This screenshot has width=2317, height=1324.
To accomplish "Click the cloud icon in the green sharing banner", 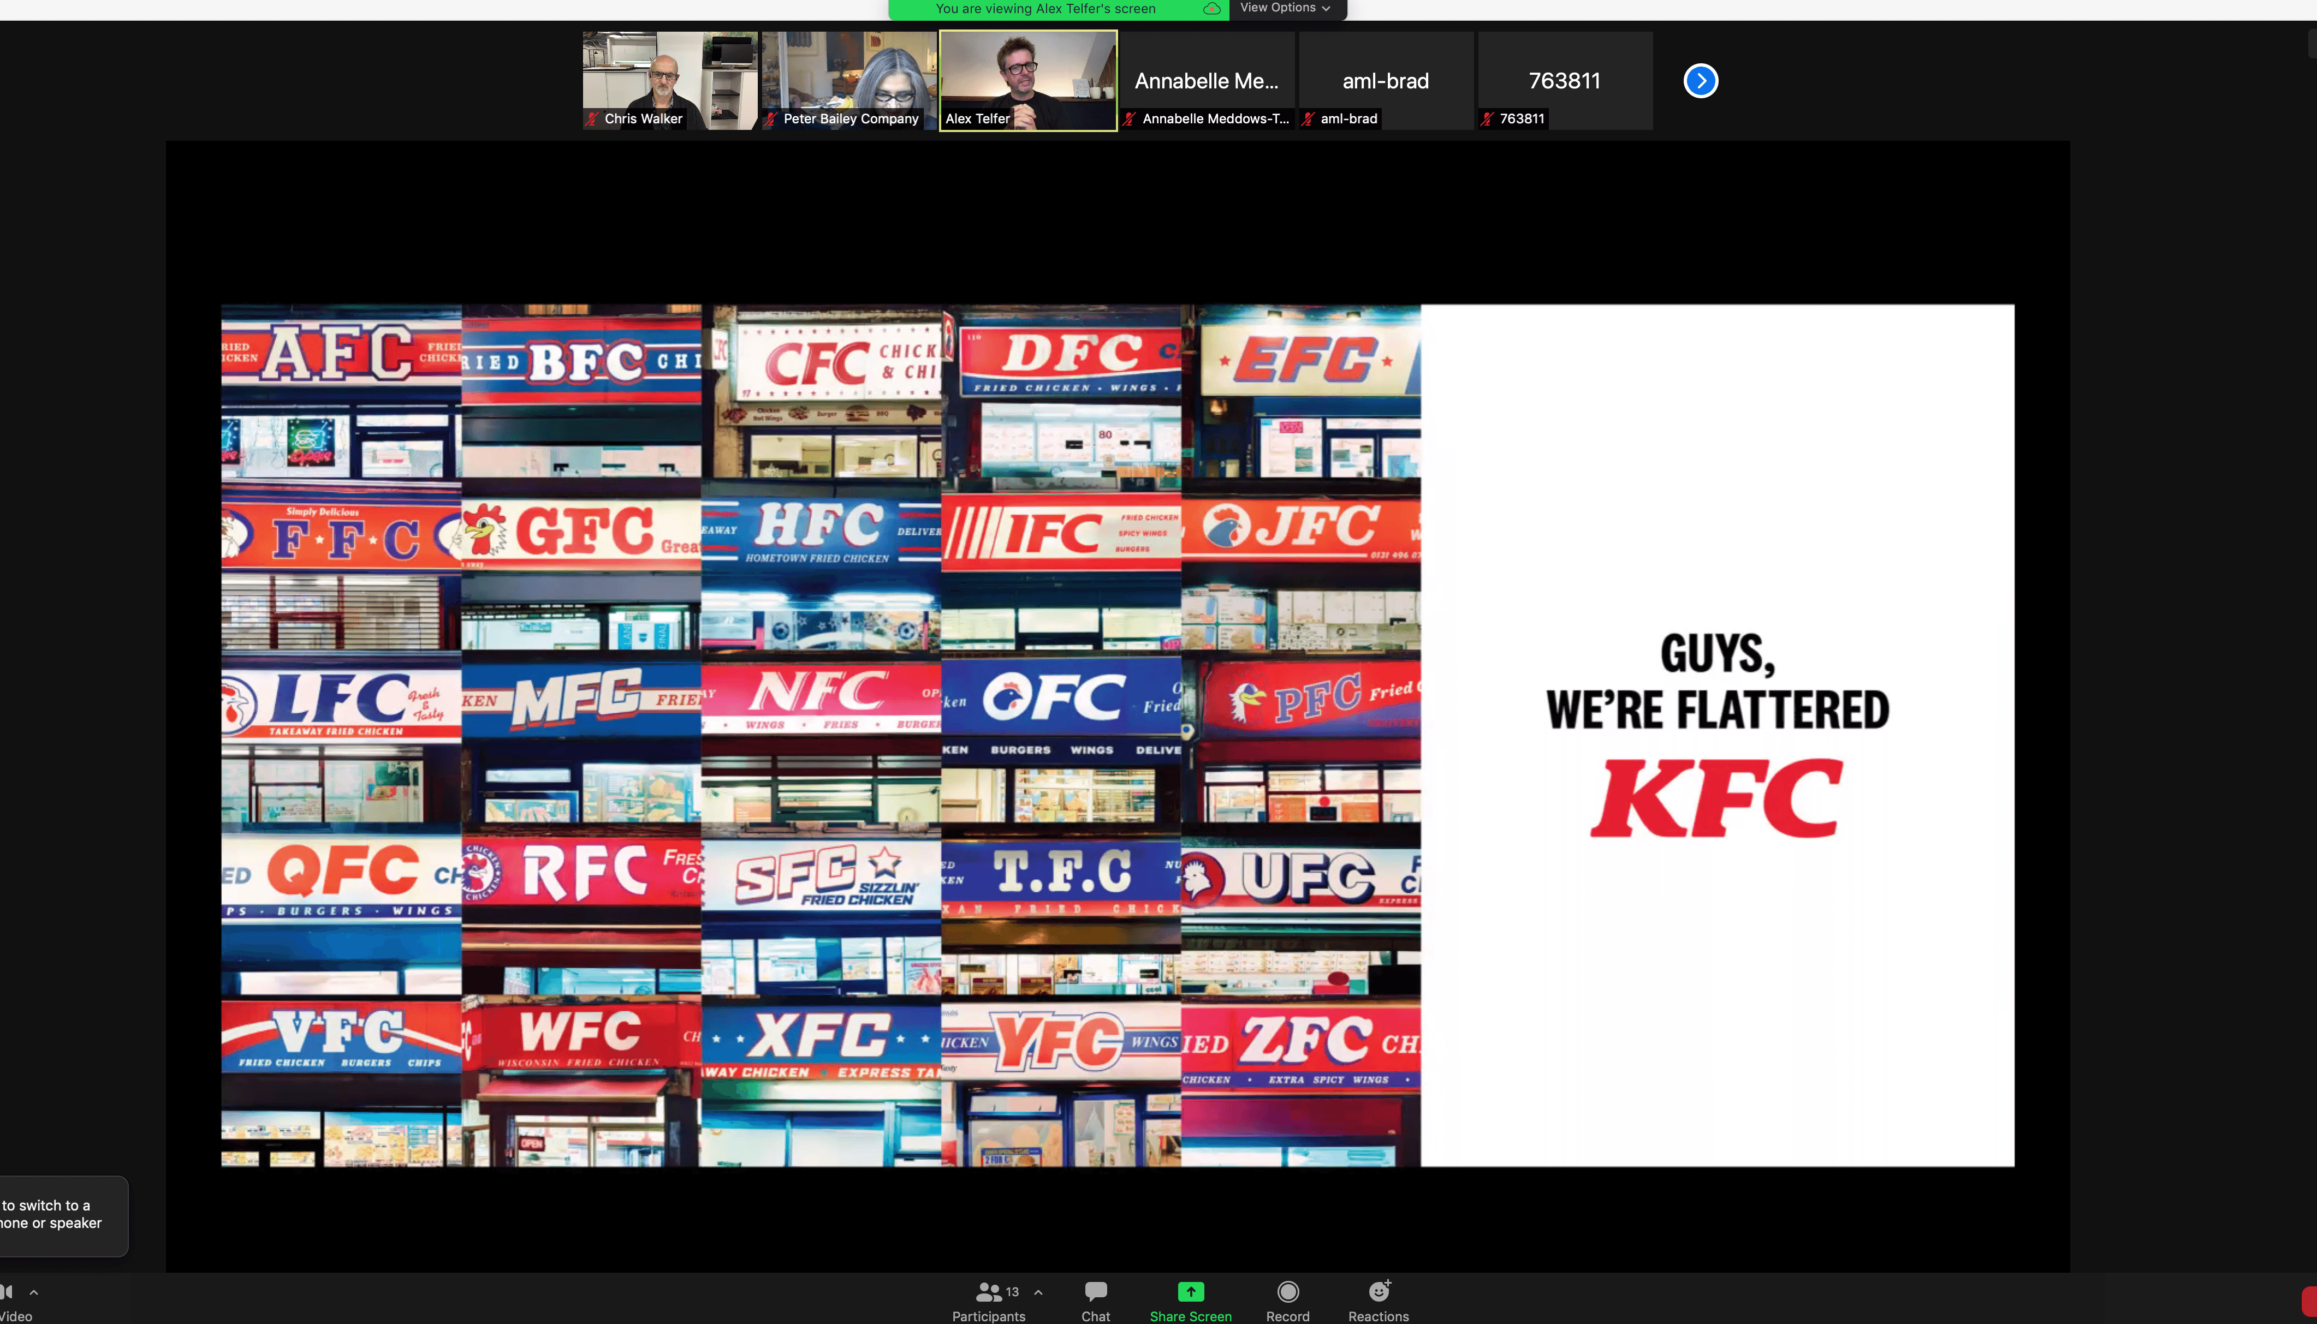I will pos(1211,9).
